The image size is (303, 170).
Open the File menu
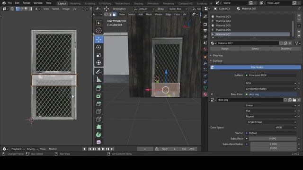click(9, 3)
